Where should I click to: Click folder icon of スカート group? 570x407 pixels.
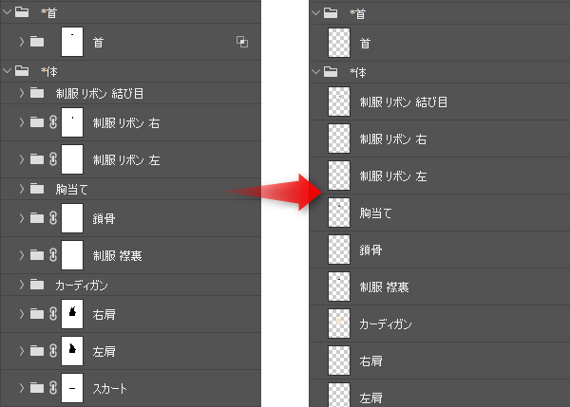pos(37,388)
